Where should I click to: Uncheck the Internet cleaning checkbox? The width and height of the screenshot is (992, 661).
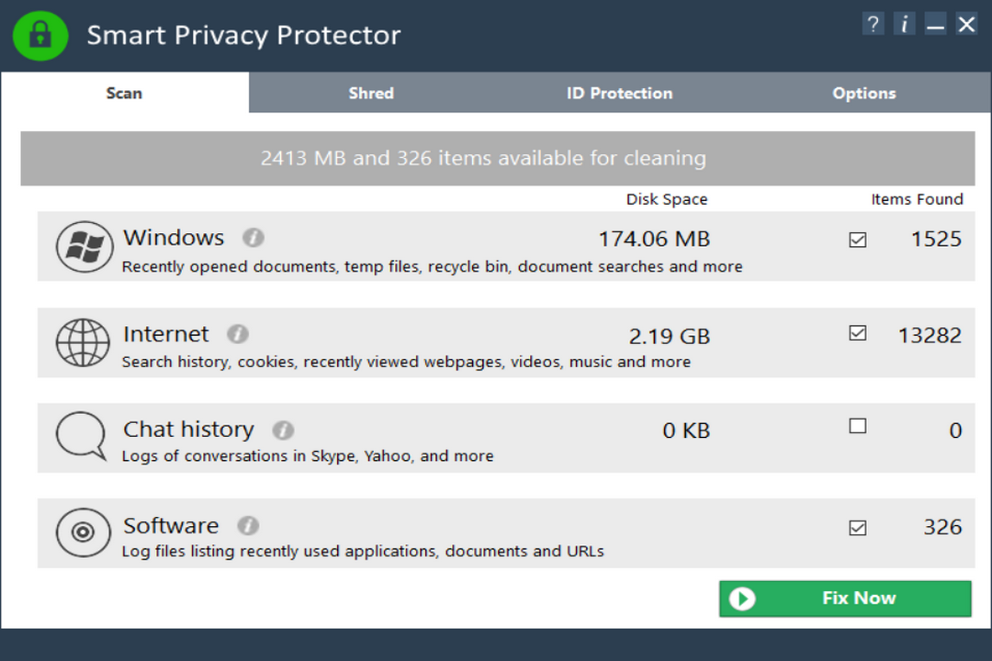pos(857,334)
